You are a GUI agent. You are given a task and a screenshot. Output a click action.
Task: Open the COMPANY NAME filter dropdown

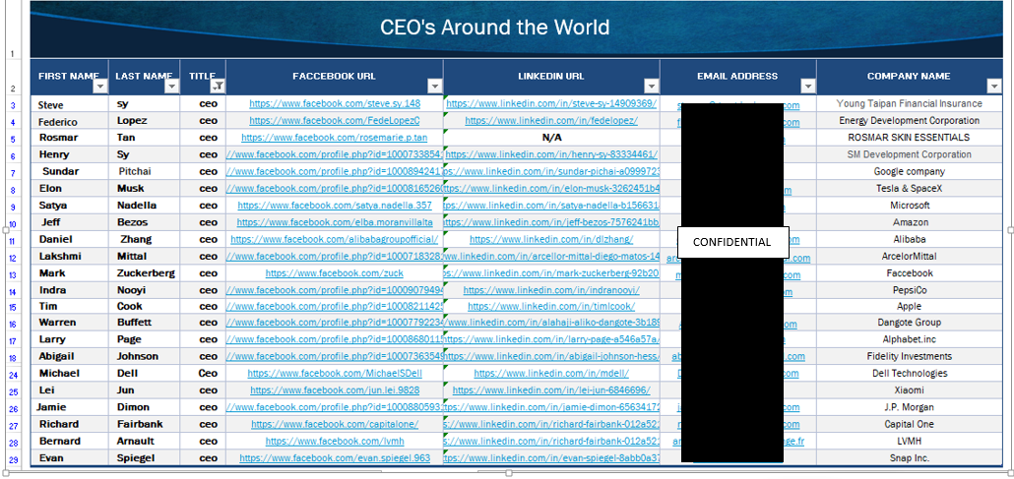click(x=994, y=86)
